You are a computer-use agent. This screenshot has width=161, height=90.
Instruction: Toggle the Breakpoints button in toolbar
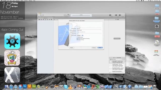point(66,15)
